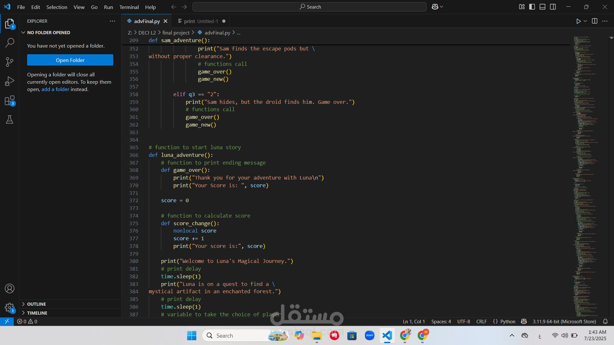This screenshot has height=345, width=614.
Task: Toggle Secondary Side Bar visibility
Action: (x=553, y=7)
